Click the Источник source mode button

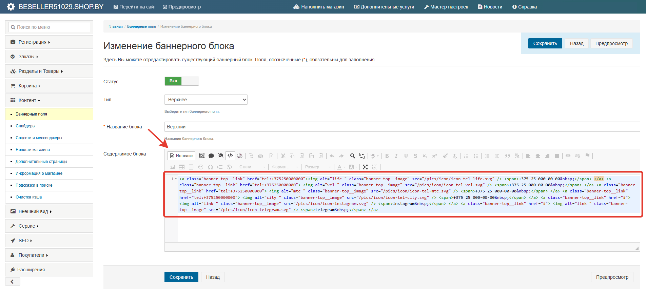pos(181,156)
